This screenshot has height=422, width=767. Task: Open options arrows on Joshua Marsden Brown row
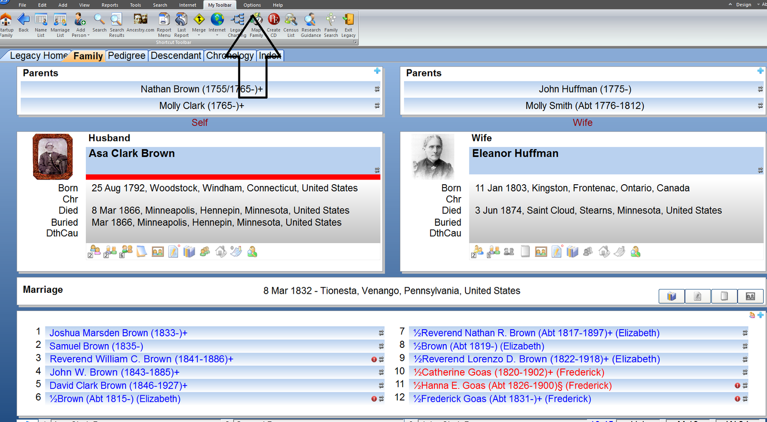pos(381,333)
